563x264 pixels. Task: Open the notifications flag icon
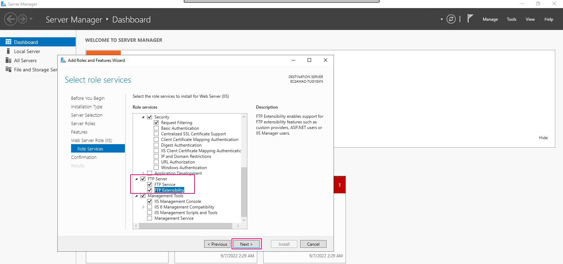click(x=470, y=18)
